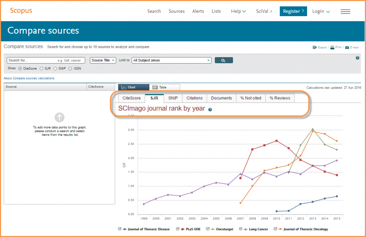Screen dimensions: 366x237
Task: Uncheck Journal of Thoracic Disease legend checkbox
Action: (x=120, y=229)
